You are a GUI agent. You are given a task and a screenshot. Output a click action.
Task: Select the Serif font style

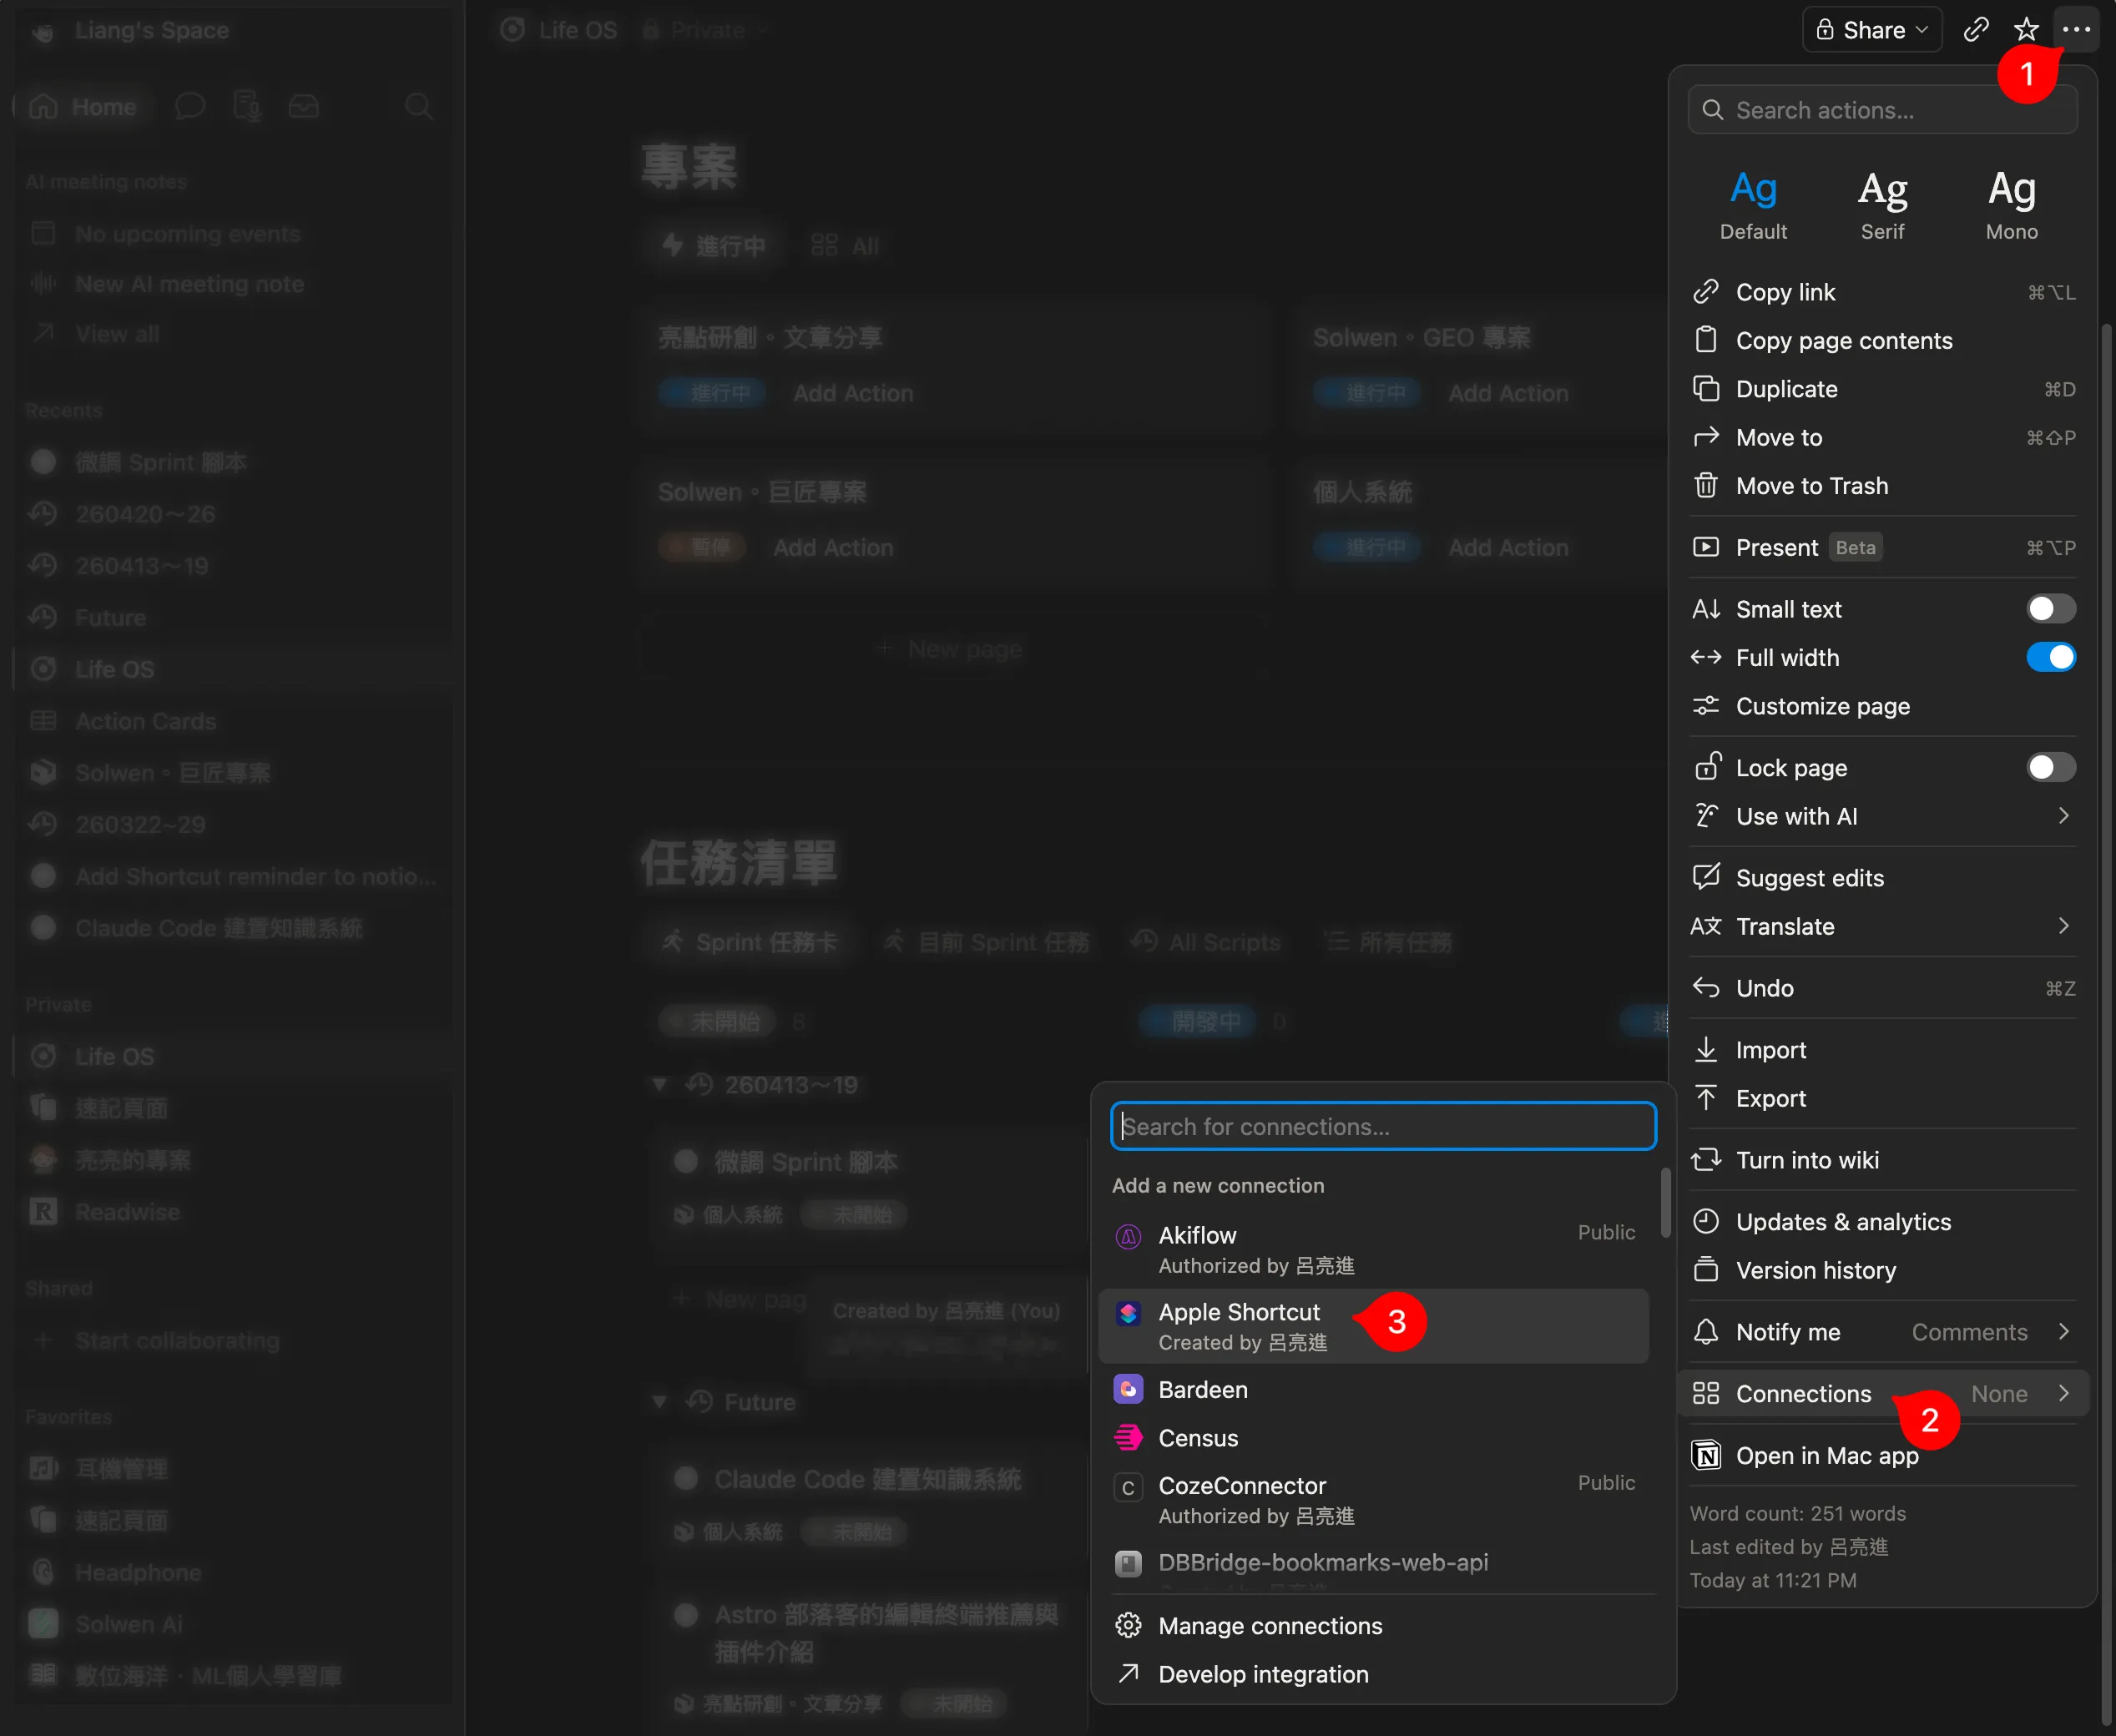[x=1882, y=205]
